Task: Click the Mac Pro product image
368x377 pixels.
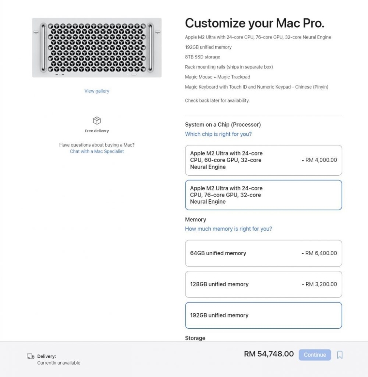Action: (97, 48)
